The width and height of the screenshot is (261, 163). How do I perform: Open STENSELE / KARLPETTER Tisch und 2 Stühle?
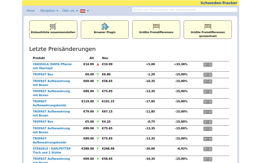[x=52, y=150]
